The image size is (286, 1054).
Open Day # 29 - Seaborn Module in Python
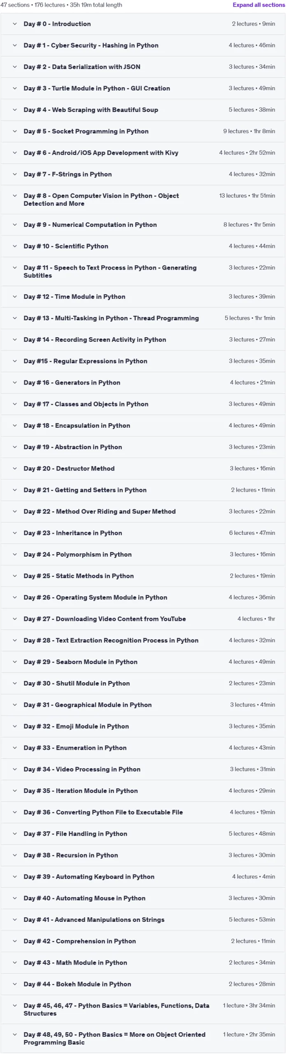[x=81, y=662]
